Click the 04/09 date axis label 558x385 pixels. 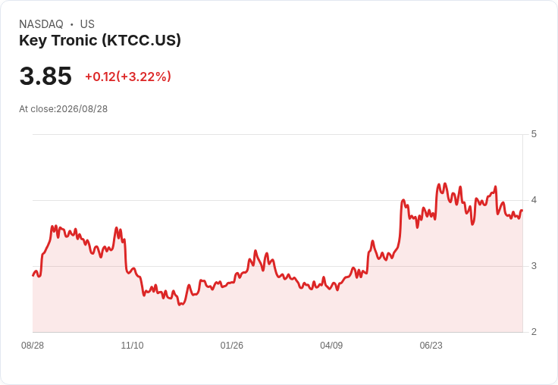[331, 346]
